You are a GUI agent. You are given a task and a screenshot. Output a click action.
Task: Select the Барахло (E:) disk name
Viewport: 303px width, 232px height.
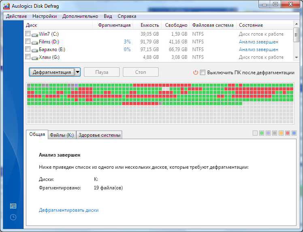52,49
